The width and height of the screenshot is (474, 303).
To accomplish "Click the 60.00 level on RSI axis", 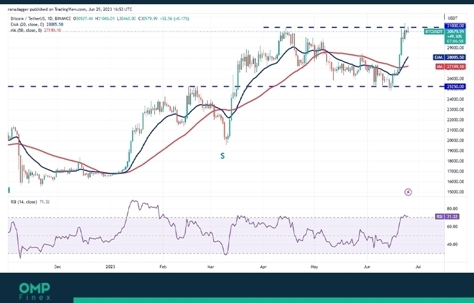I will (452, 227).
